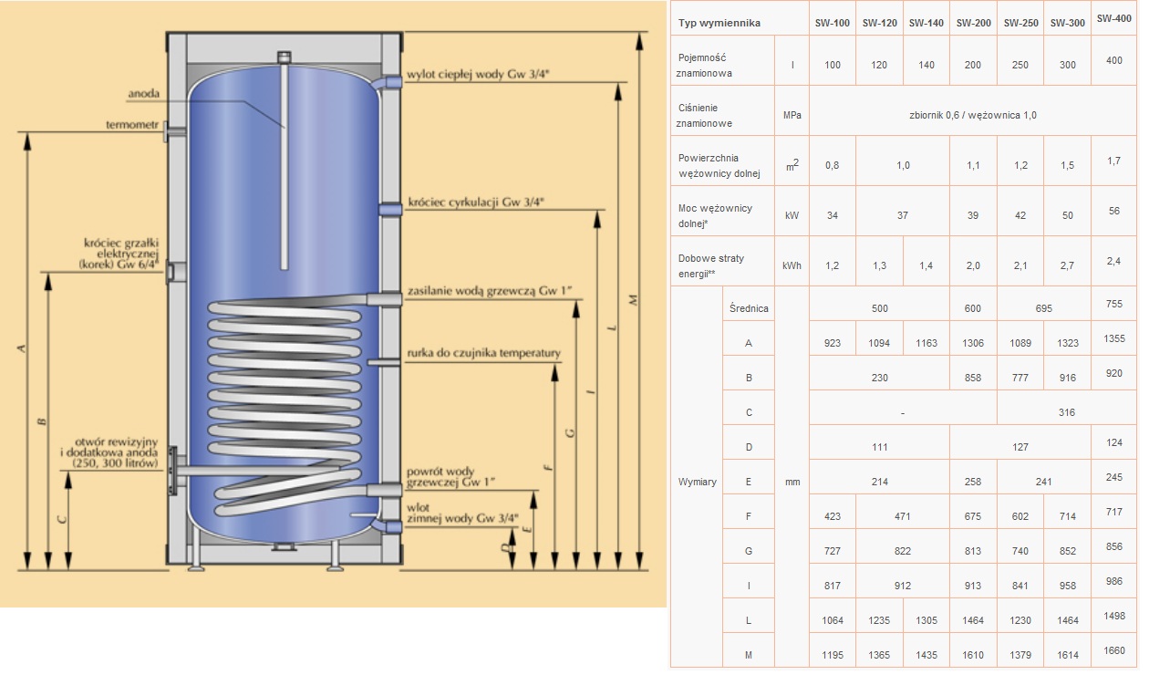Click dimension L value 1064
1149x675 pixels.
[832, 620]
